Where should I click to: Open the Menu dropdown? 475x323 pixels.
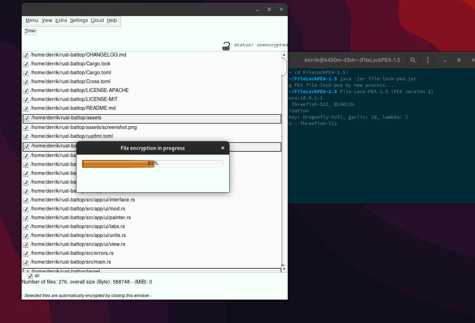32,21
